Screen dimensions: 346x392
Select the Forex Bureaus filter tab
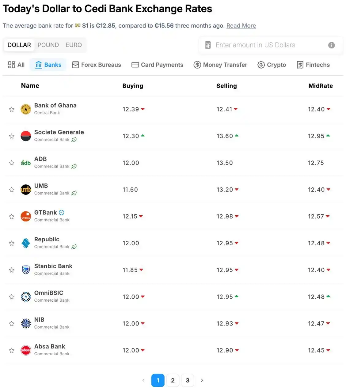[x=97, y=65]
